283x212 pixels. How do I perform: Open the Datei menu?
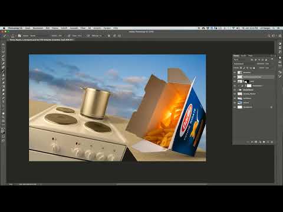28,28
